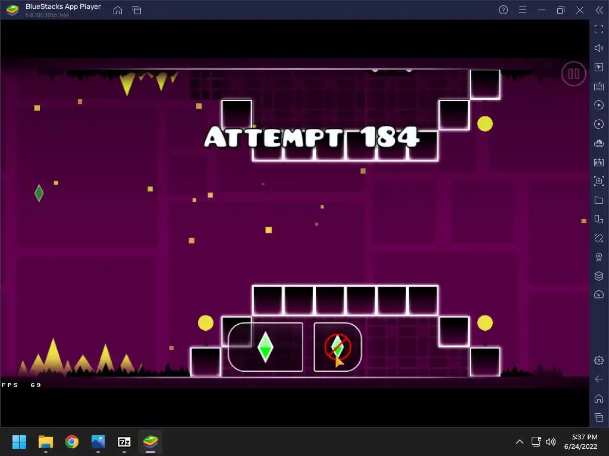609x456 pixels.
Task: Click the circular sync arrows sidebar icon
Action: click(x=599, y=124)
